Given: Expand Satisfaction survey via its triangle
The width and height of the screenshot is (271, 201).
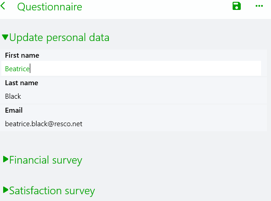Looking at the screenshot, I should pos(5,190).
